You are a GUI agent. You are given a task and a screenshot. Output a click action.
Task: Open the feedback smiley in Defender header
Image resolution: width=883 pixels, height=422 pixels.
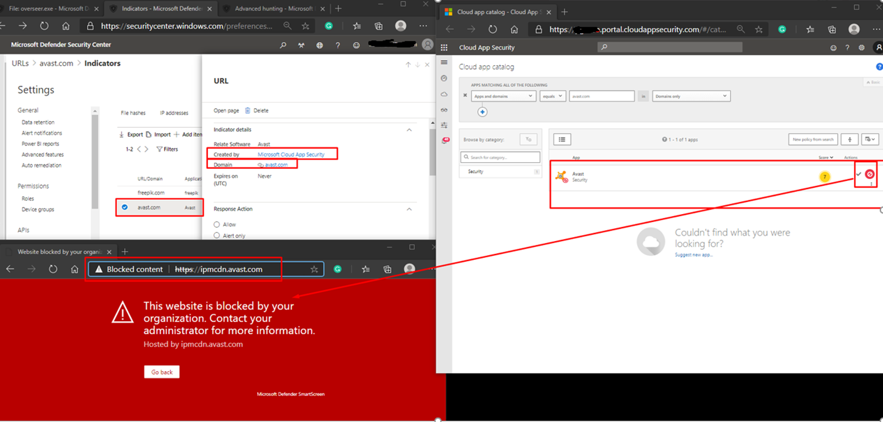[356, 45]
